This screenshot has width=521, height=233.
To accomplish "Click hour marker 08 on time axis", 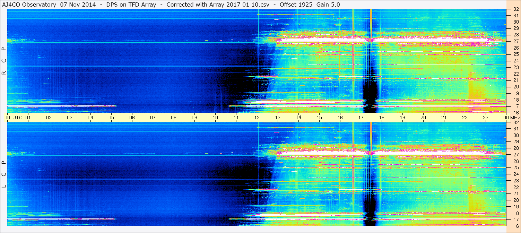I will tap(174, 118).
